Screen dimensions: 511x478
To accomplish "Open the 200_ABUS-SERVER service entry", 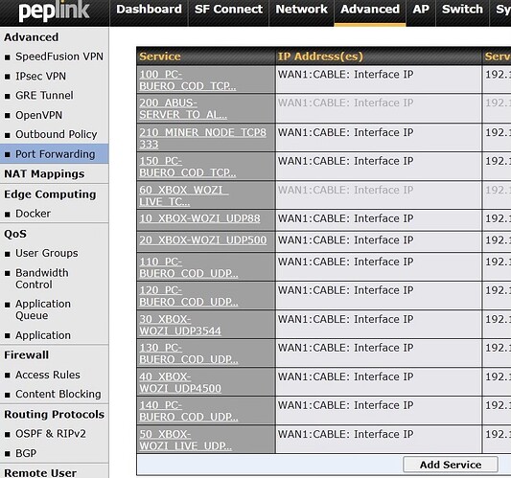I will 183,109.
